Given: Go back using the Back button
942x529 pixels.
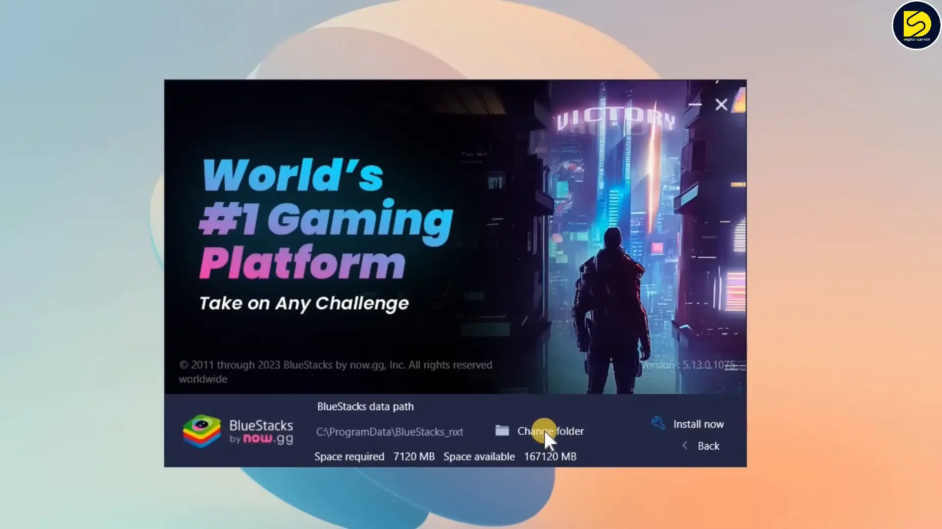Looking at the screenshot, I should tap(708, 446).
